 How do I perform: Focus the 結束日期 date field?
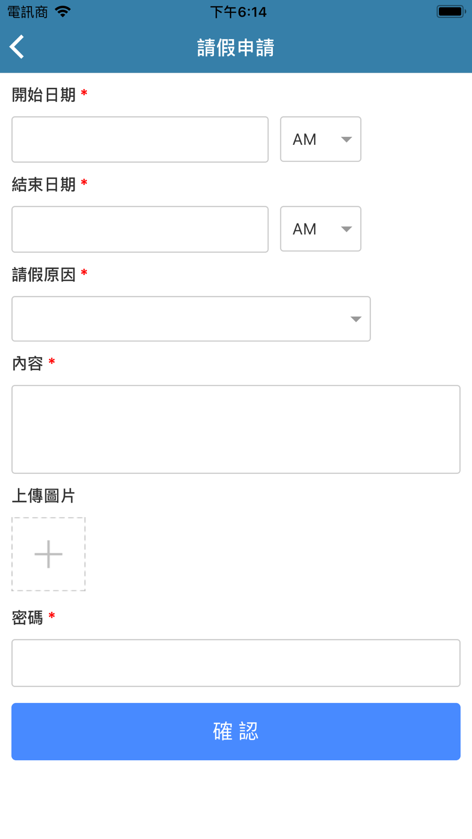(x=140, y=229)
